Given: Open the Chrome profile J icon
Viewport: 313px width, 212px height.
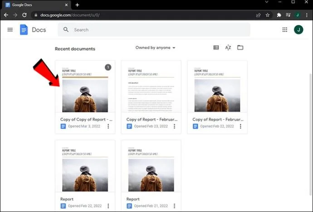Looking at the screenshot, I should [x=297, y=15].
